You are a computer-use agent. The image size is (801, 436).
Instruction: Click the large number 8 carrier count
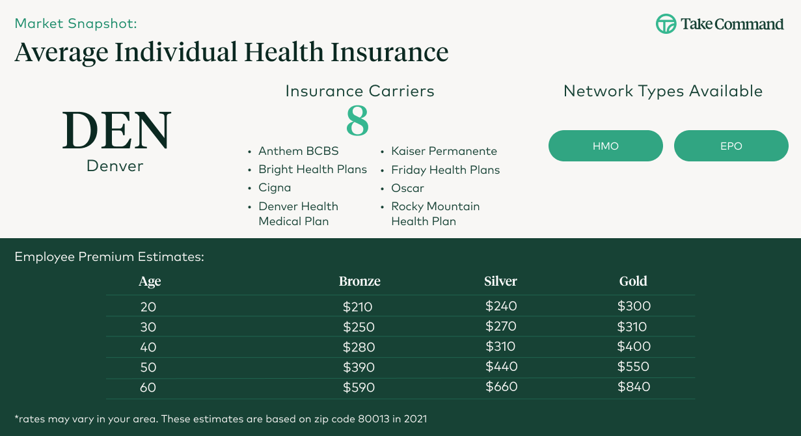click(357, 121)
